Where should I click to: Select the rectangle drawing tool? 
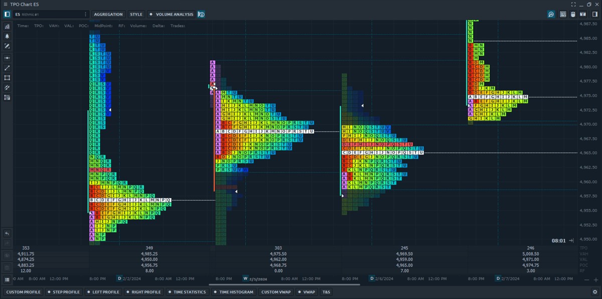(x=7, y=78)
